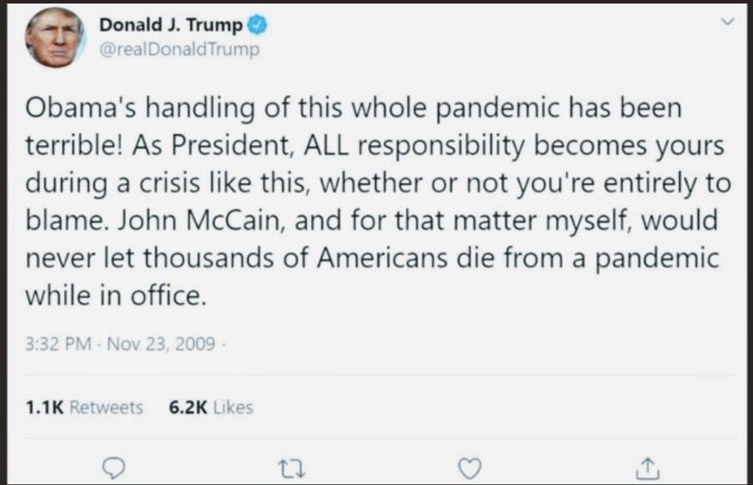Open the Donald J. Trump display name

(172, 26)
